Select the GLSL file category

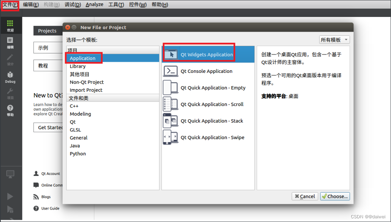[113, 130]
